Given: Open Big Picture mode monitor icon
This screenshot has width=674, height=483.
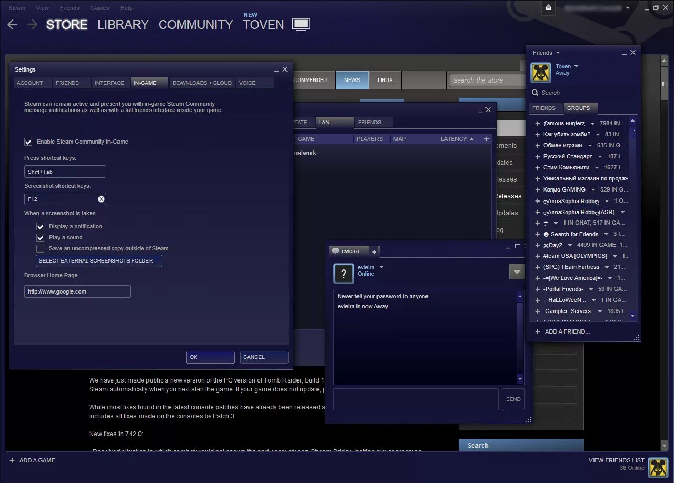Looking at the screenshot, I should click(301, 24).
